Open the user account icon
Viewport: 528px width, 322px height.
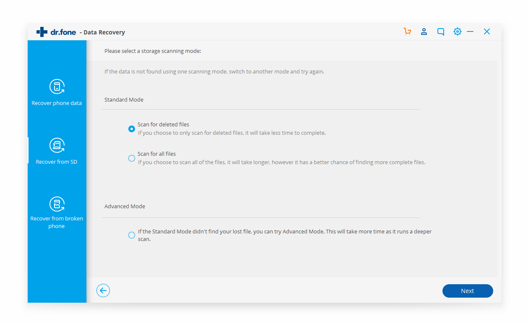424,32
